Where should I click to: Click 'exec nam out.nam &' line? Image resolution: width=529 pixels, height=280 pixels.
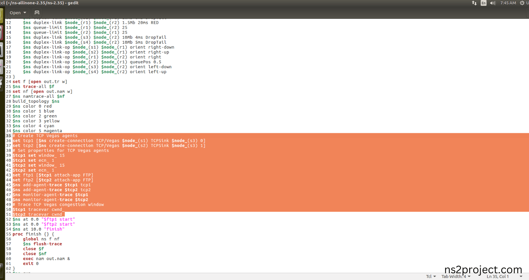[x=46, y=259]
